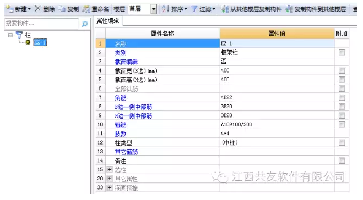This screenshot has width=363, height=200.
Task: Expand the 芯柱 property group
Action: tap(110, 170)
